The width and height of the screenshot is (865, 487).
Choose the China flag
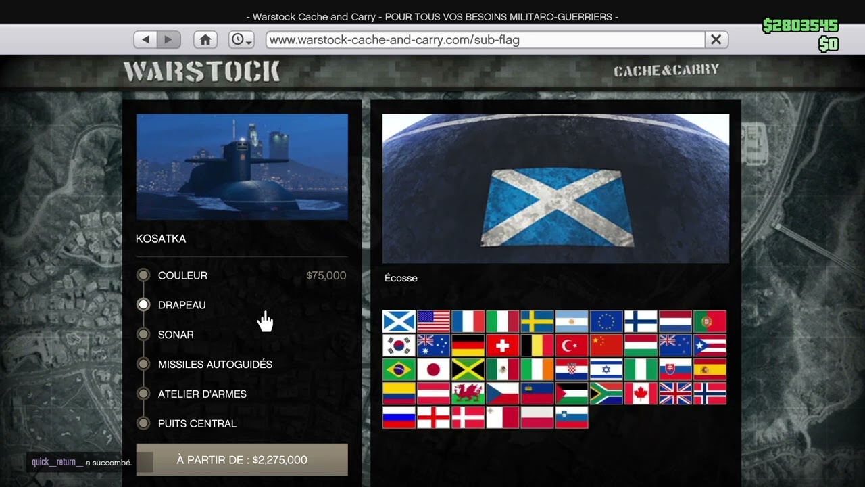point(606,346)
